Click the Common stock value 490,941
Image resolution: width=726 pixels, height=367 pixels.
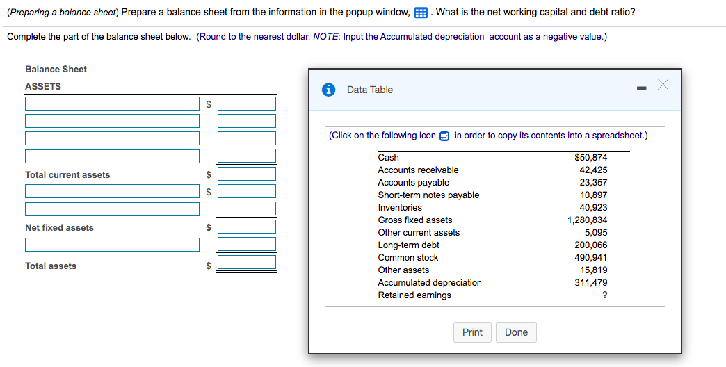591,257
